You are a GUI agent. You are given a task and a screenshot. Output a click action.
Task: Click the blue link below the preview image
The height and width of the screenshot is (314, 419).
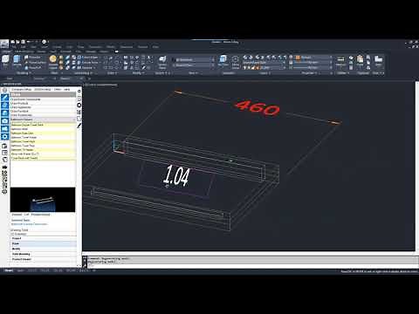pyautogui.click(x=29, y=224)
